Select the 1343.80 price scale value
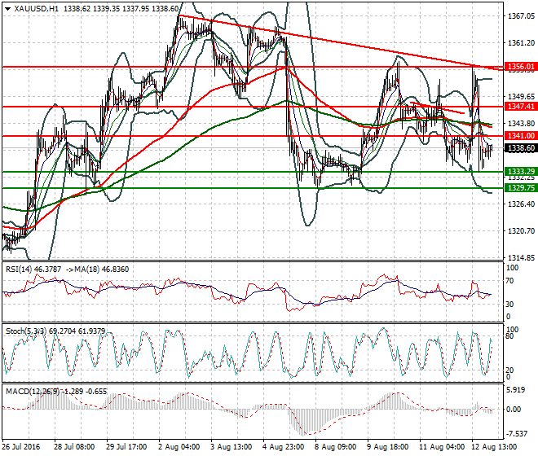 521,123
